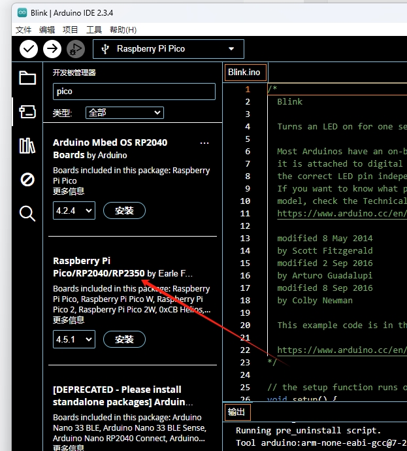Click line number 25 in the gutter
407x451 pixels.
tap(245, 388)
